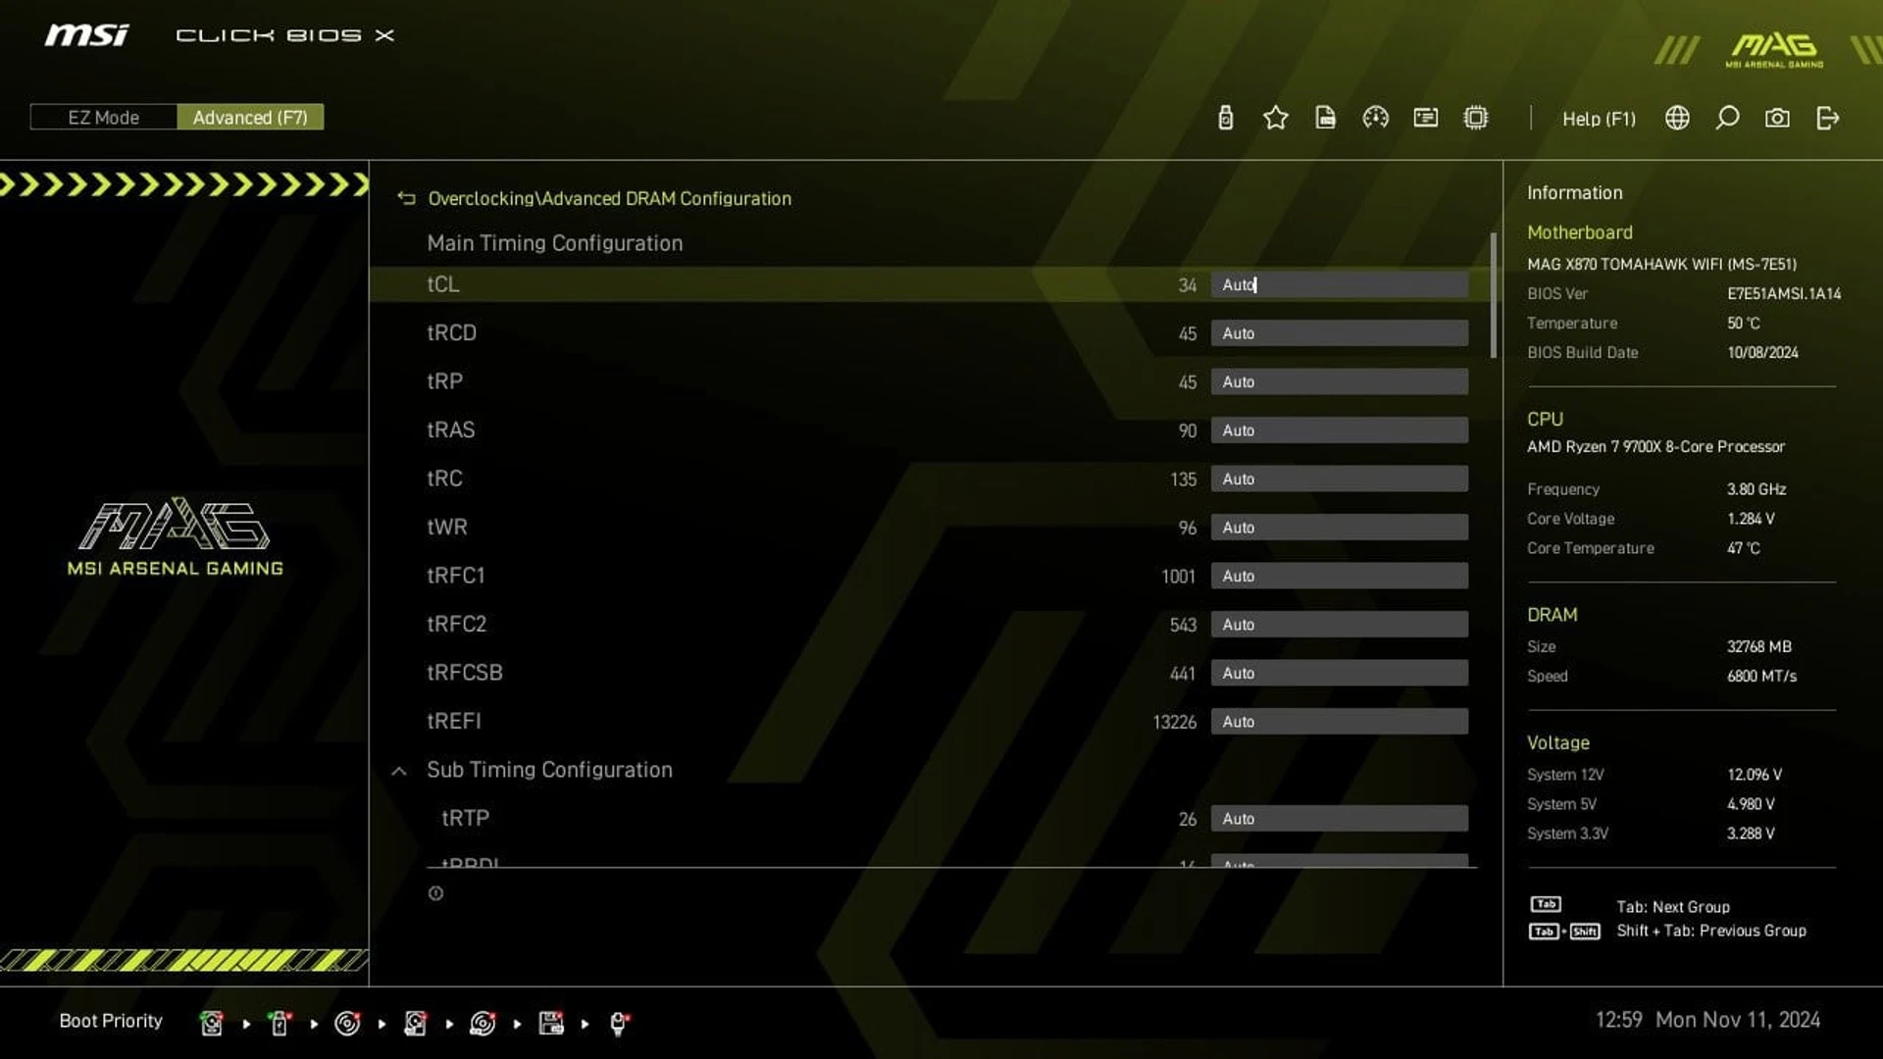Viewport: 1883px width, 1059px height.
Task: Click the Motherboard heading in Information panel
Action: (x=1579, y=232)
